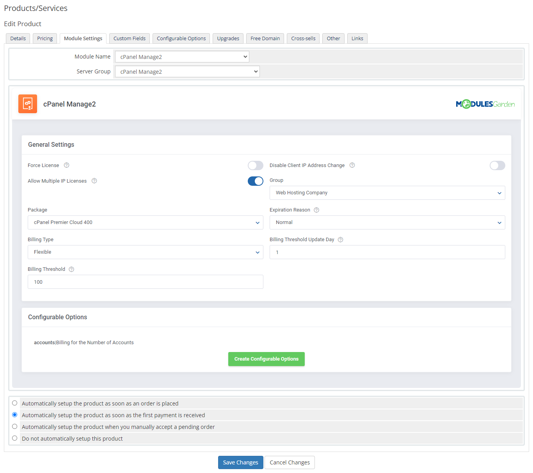The width and height of the screenshot is (533, 473).
Task: Click the Disable Client IP Address Change help icon
Action: click(x=352, y=165)
